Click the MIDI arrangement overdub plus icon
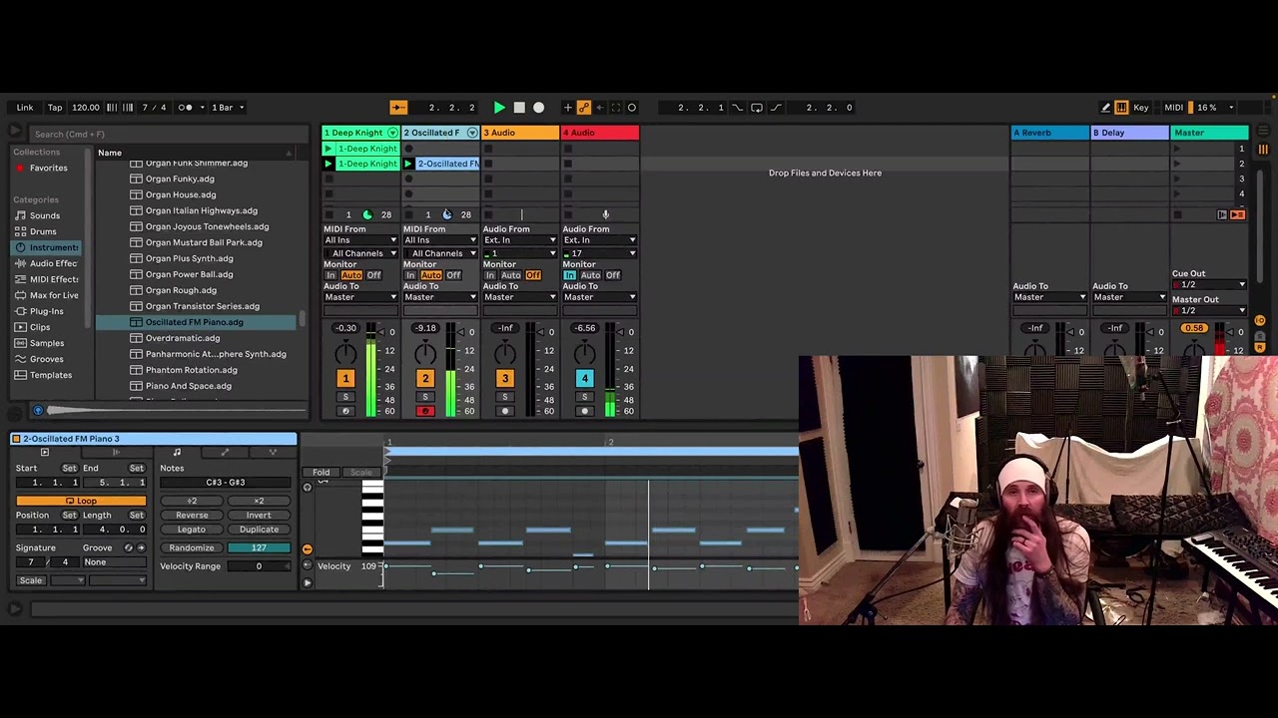 pos(568,107)
